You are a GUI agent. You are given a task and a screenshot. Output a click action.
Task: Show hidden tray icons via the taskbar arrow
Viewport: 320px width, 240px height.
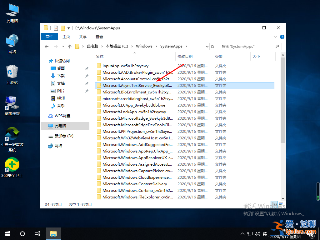coord(243,233)
